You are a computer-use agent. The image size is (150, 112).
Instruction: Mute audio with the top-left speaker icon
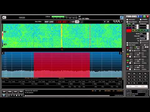4,17
